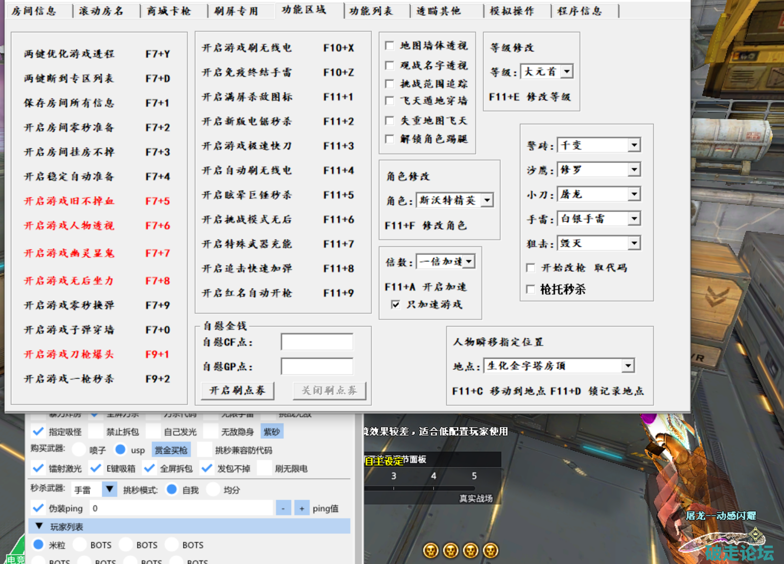Click the 自慰CF点 input field

(x=317, y=342)
